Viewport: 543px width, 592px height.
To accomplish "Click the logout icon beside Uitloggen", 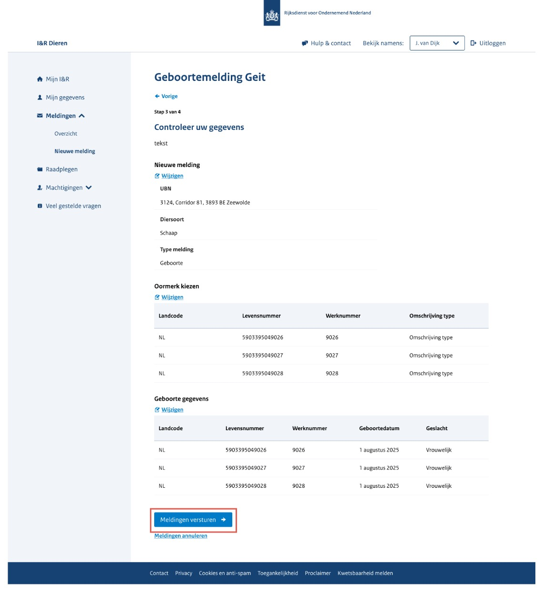I will pos(474,43).
